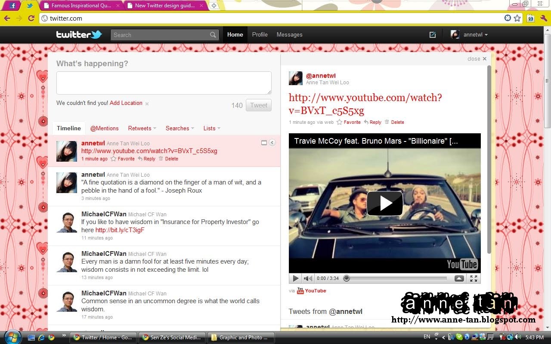
Task: Click the Internet Explorer quick launch icon
Action: [42, 337]
